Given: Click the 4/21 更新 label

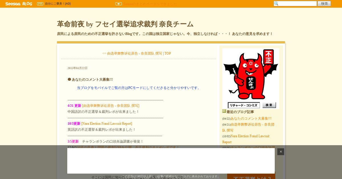Looking at the screenshot, I should (x=74, y=106).
